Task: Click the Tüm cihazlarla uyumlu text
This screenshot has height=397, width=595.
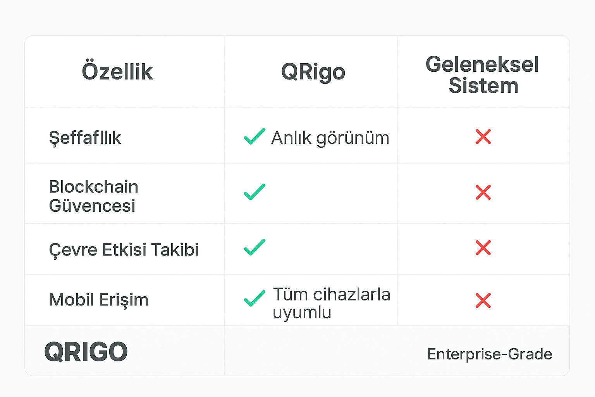Action: pos(331,303)
